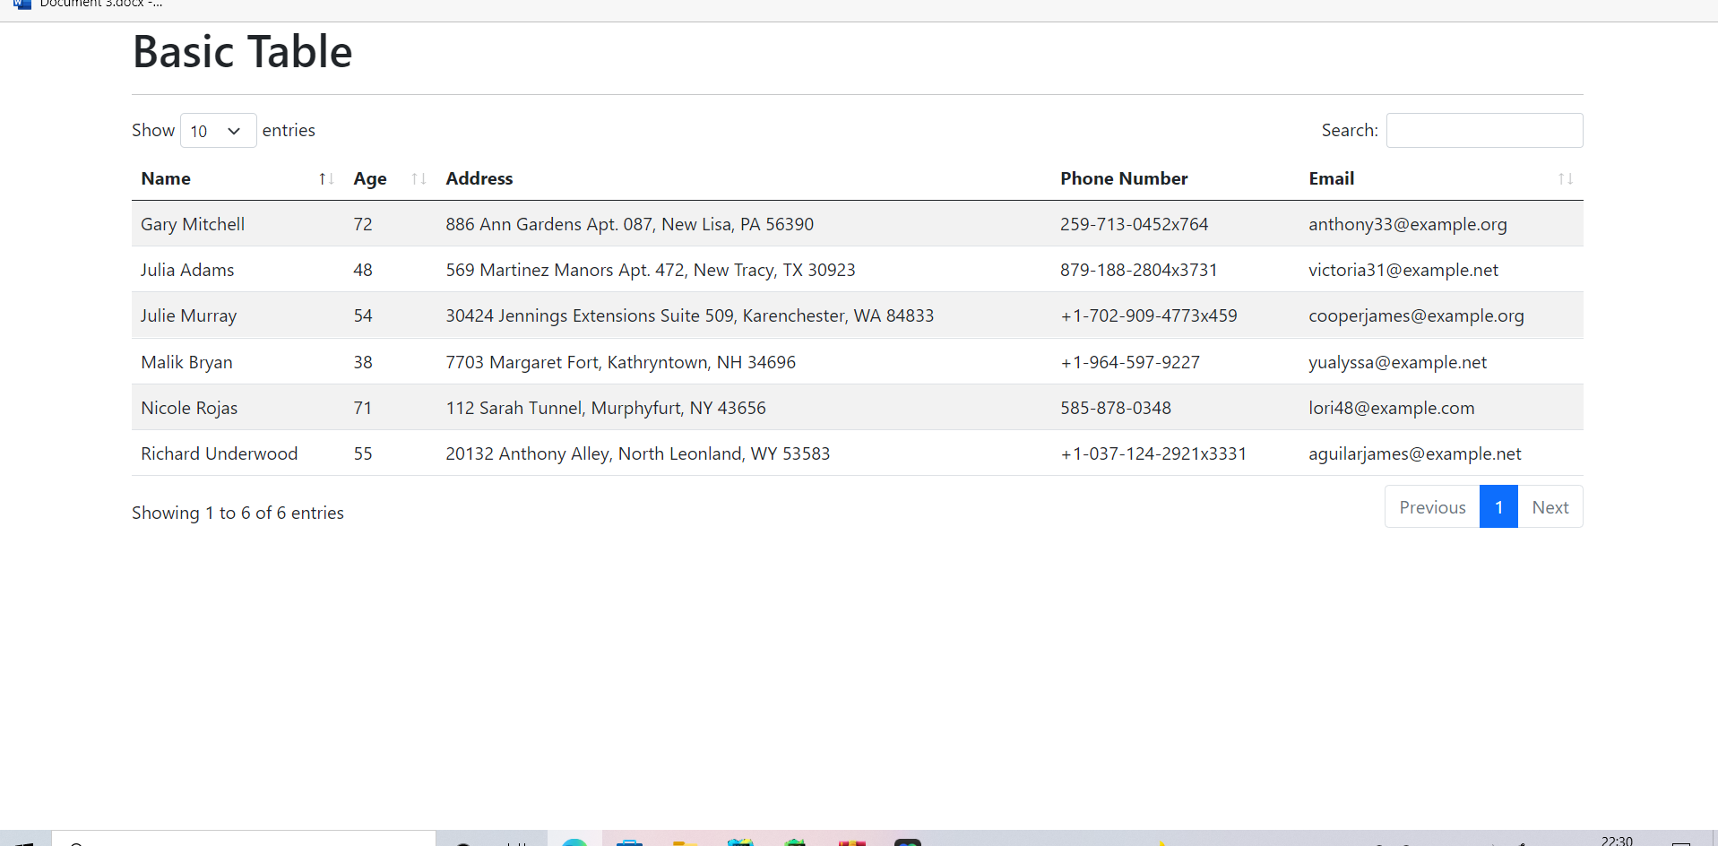Viewport: 1718px width, 846px height.
Task: Sort the table by the Email column
Action: point(1441,178)
